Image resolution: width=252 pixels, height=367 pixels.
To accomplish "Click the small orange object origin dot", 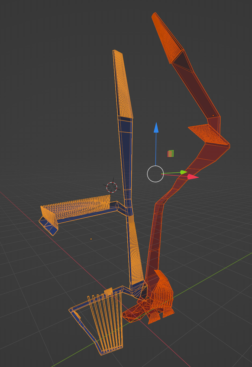I will click(x=91, y=238).
